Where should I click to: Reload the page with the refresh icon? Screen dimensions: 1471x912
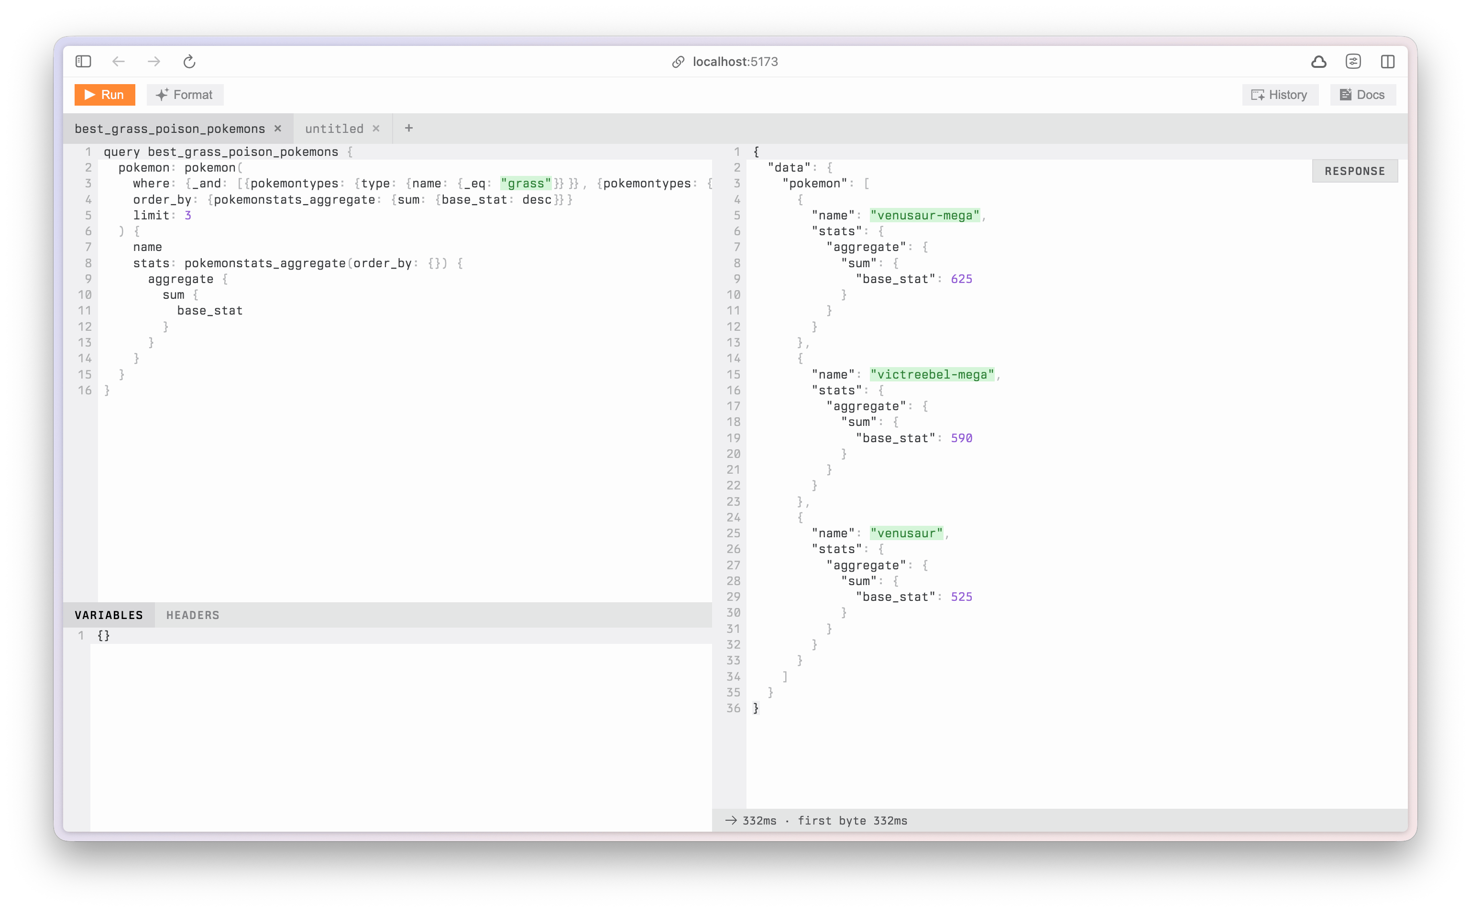(189, 62)
